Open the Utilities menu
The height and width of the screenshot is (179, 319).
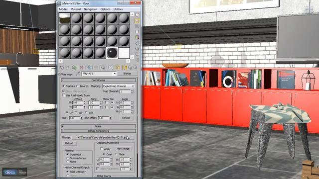click(x=118, y=9)
